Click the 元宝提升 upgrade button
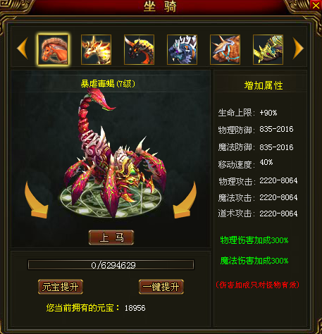This screenshot has height=334, width=322. 61,287
